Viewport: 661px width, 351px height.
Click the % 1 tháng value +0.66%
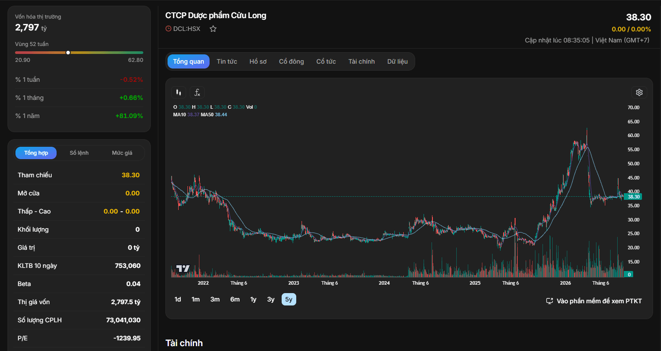[x=131, y=98]
